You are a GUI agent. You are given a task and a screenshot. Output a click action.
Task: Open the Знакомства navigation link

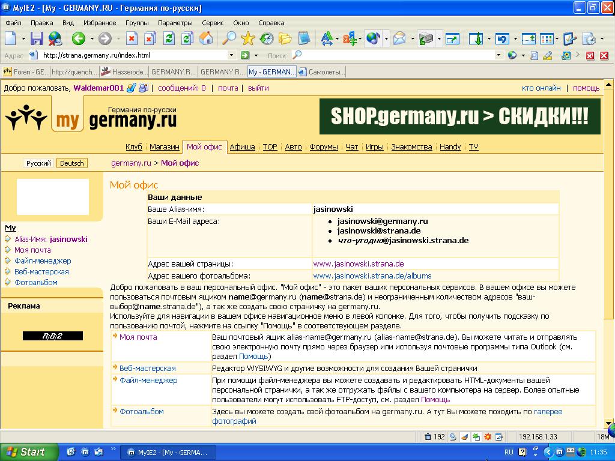click(x=411, y=146)
